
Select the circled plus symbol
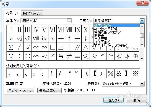click(x=136, y=56)
